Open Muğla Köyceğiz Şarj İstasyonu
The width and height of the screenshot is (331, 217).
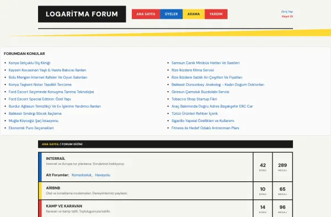[33, 121]
